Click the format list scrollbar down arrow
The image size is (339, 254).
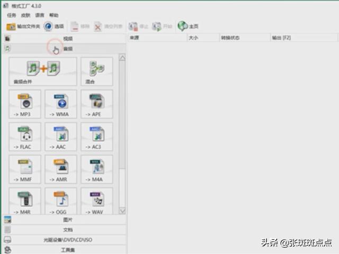[122, 210]
